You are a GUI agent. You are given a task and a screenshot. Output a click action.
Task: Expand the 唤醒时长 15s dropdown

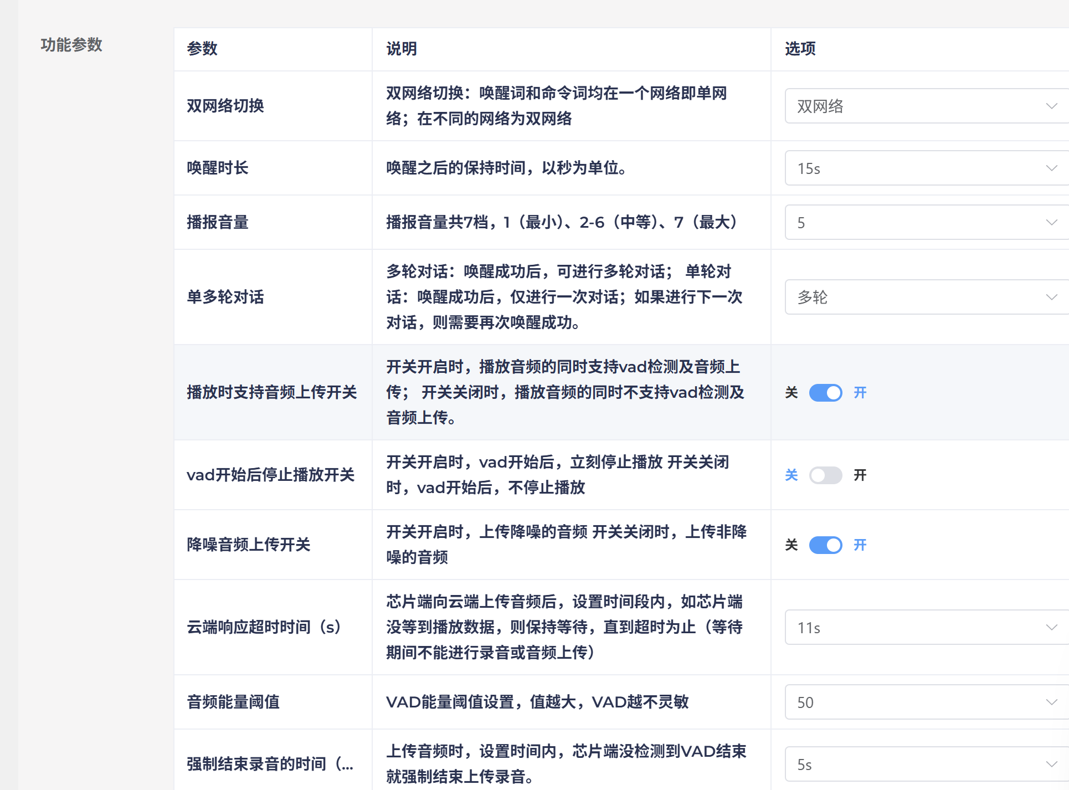coord(919,168)
